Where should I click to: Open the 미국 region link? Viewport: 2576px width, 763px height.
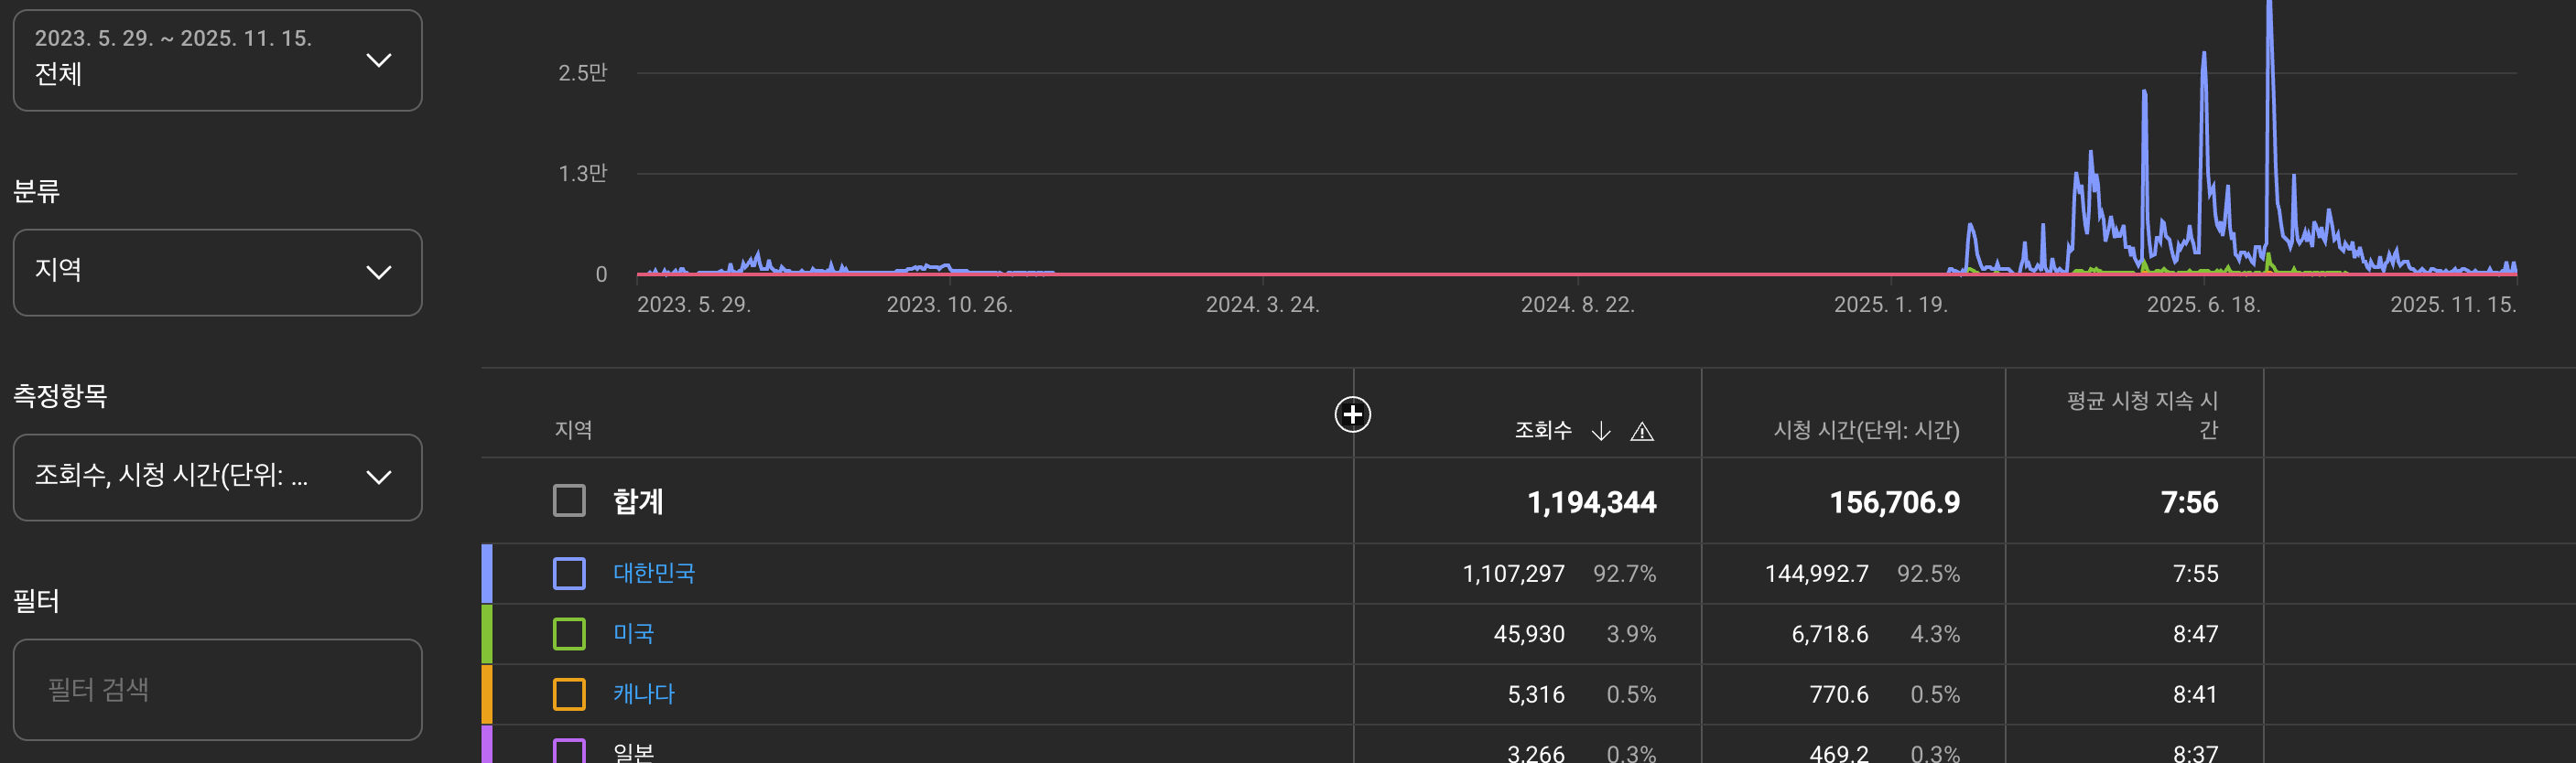633,633
